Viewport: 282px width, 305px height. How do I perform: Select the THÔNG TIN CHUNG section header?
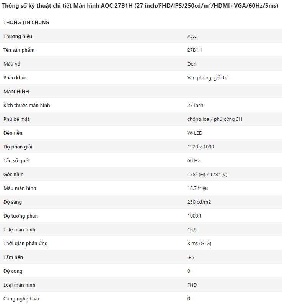tap(26, 22)
